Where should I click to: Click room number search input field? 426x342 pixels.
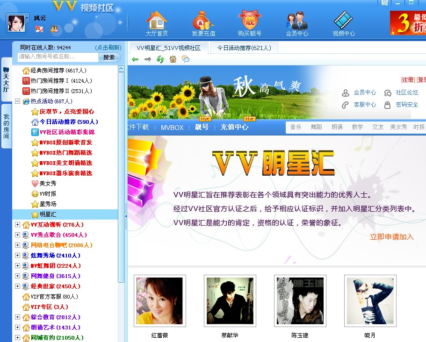coord(58,57)
